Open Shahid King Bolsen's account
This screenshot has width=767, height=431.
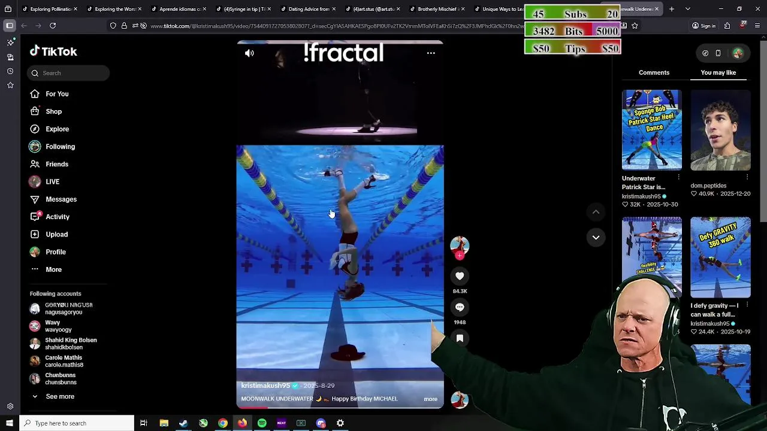tap(63, 344)
